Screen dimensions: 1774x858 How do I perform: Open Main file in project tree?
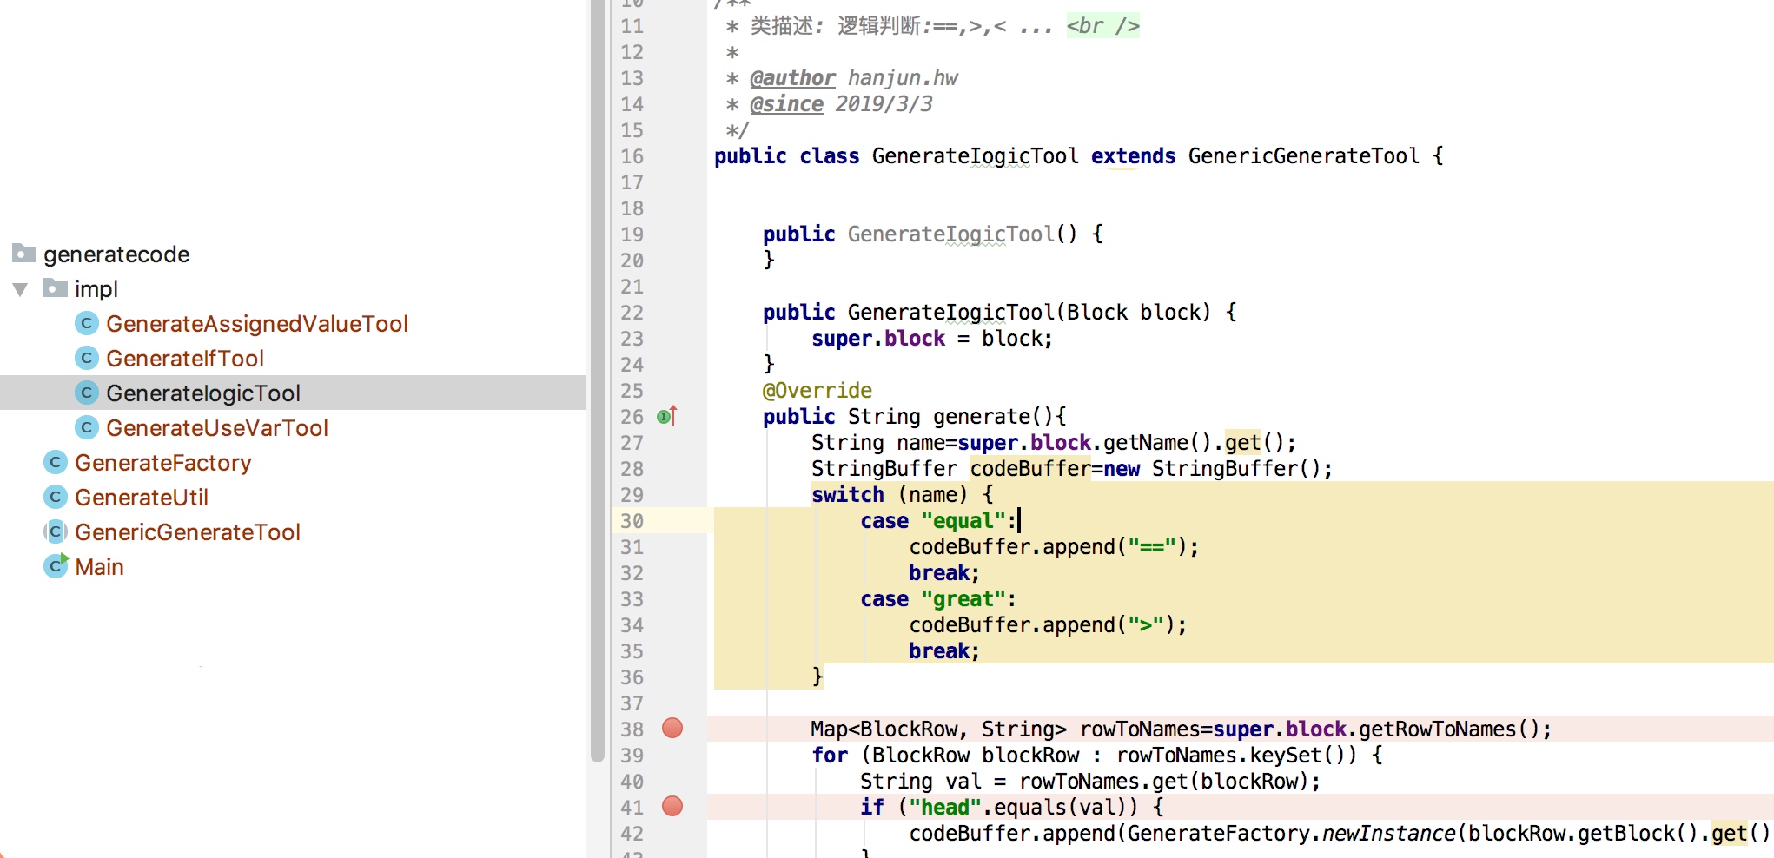(x=99, y=567)
